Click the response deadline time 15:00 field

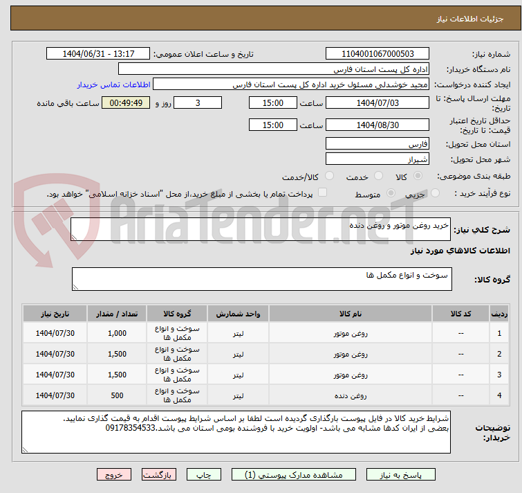tap(272, 102)
